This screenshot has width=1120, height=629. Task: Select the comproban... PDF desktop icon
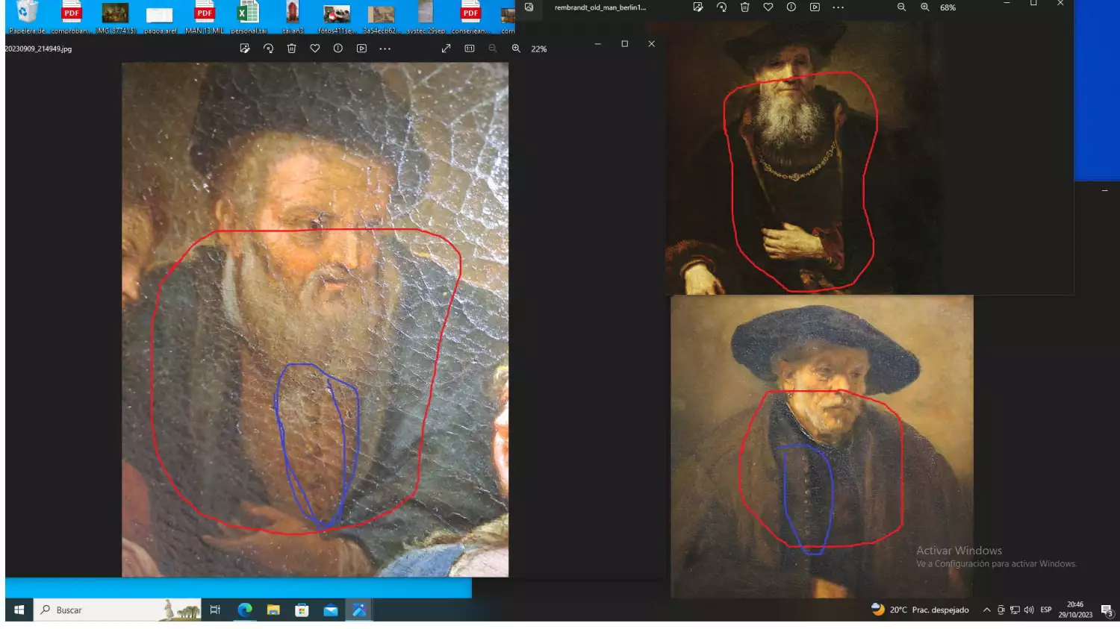pos(71,18)
